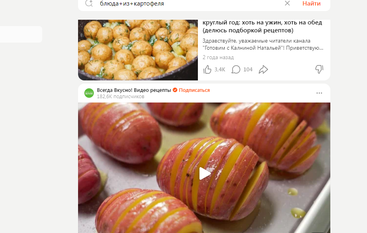Clear the search query with X icon
The height and width of the screenshot is (233, 367).
click(287, 3)
